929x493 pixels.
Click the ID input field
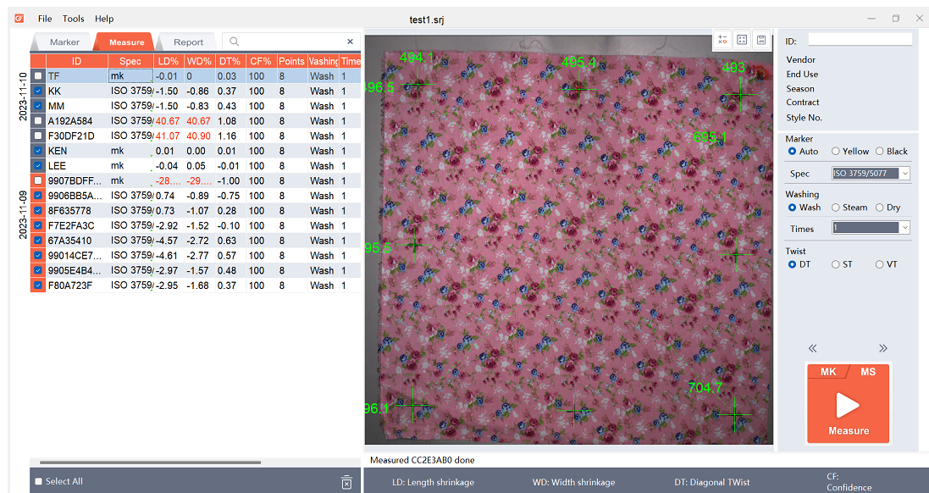860,39
